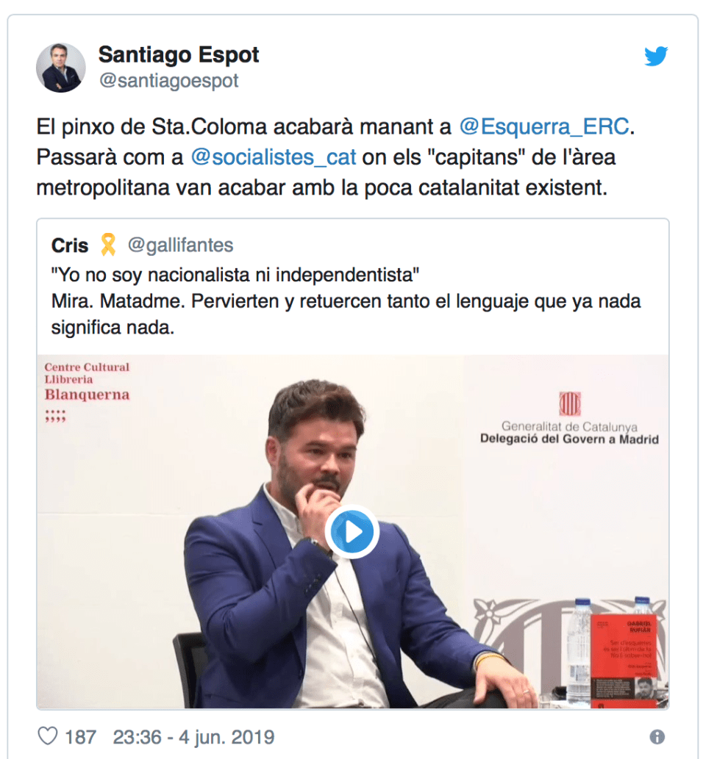
Task: Click the Twitter bird logo icon
Action: pos(656,56)
